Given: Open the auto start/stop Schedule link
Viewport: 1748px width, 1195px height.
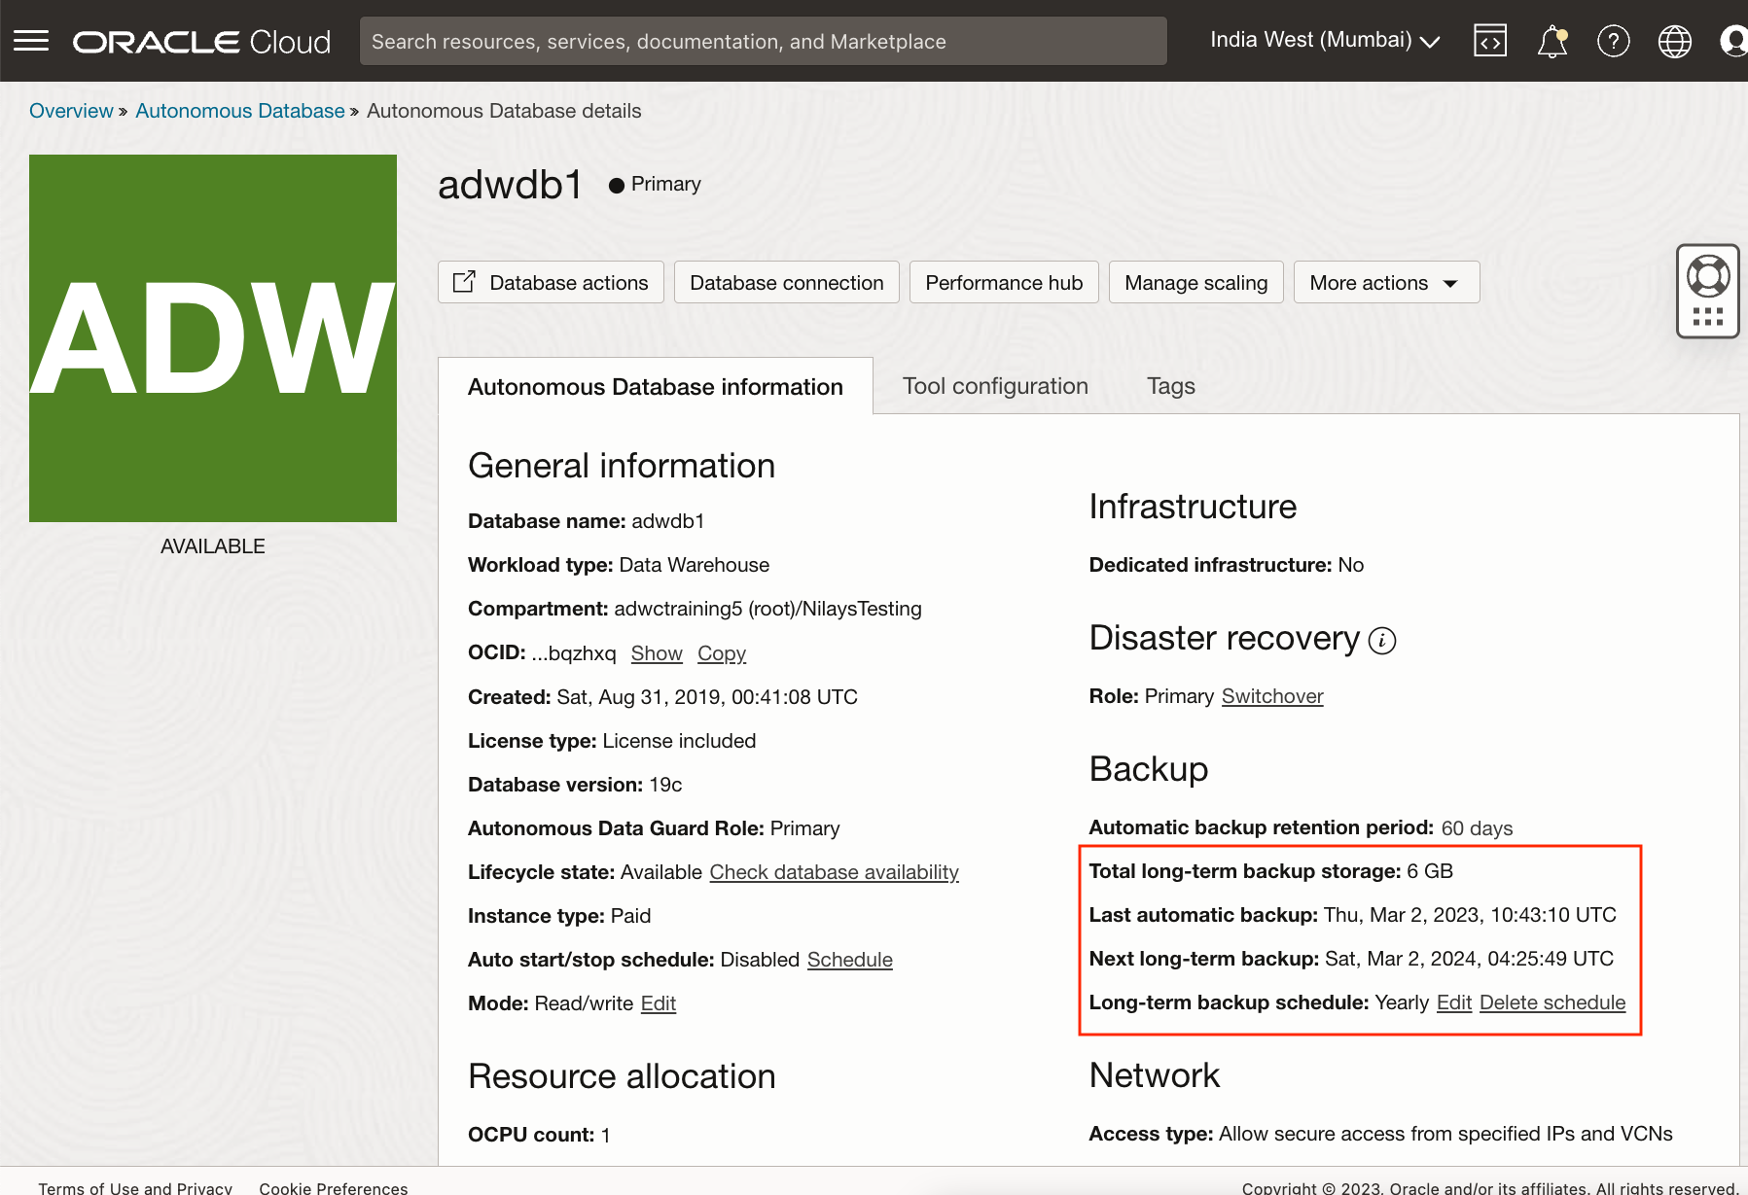Looking at the screenshot, I should click(x=850, y=960).
